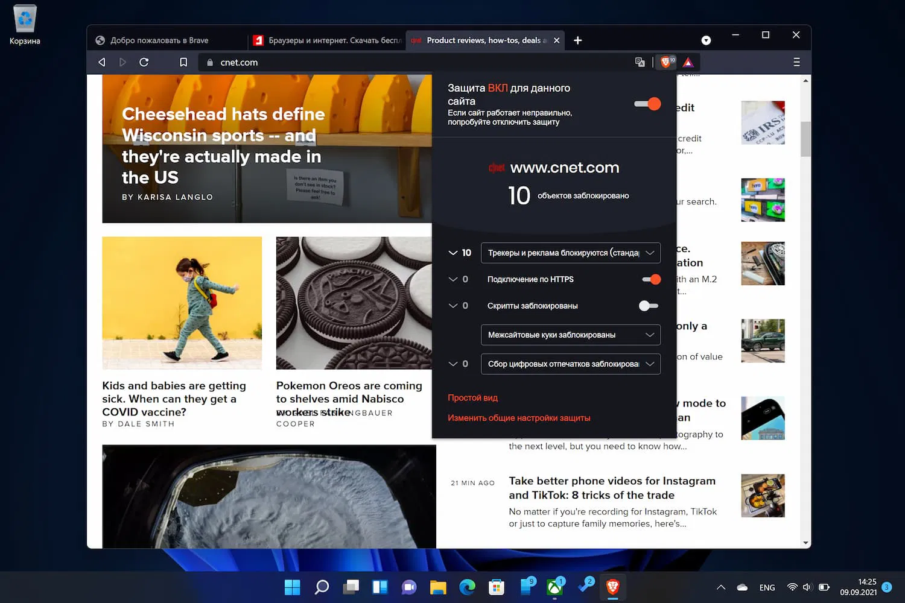Close the Product reviews tab
This screenshot has width=905, height=603.
tap(556, 40)
